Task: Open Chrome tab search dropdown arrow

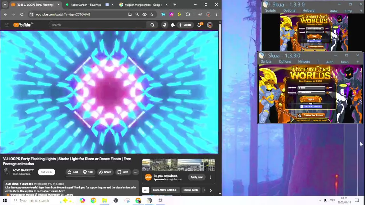Action: point(5,5)
